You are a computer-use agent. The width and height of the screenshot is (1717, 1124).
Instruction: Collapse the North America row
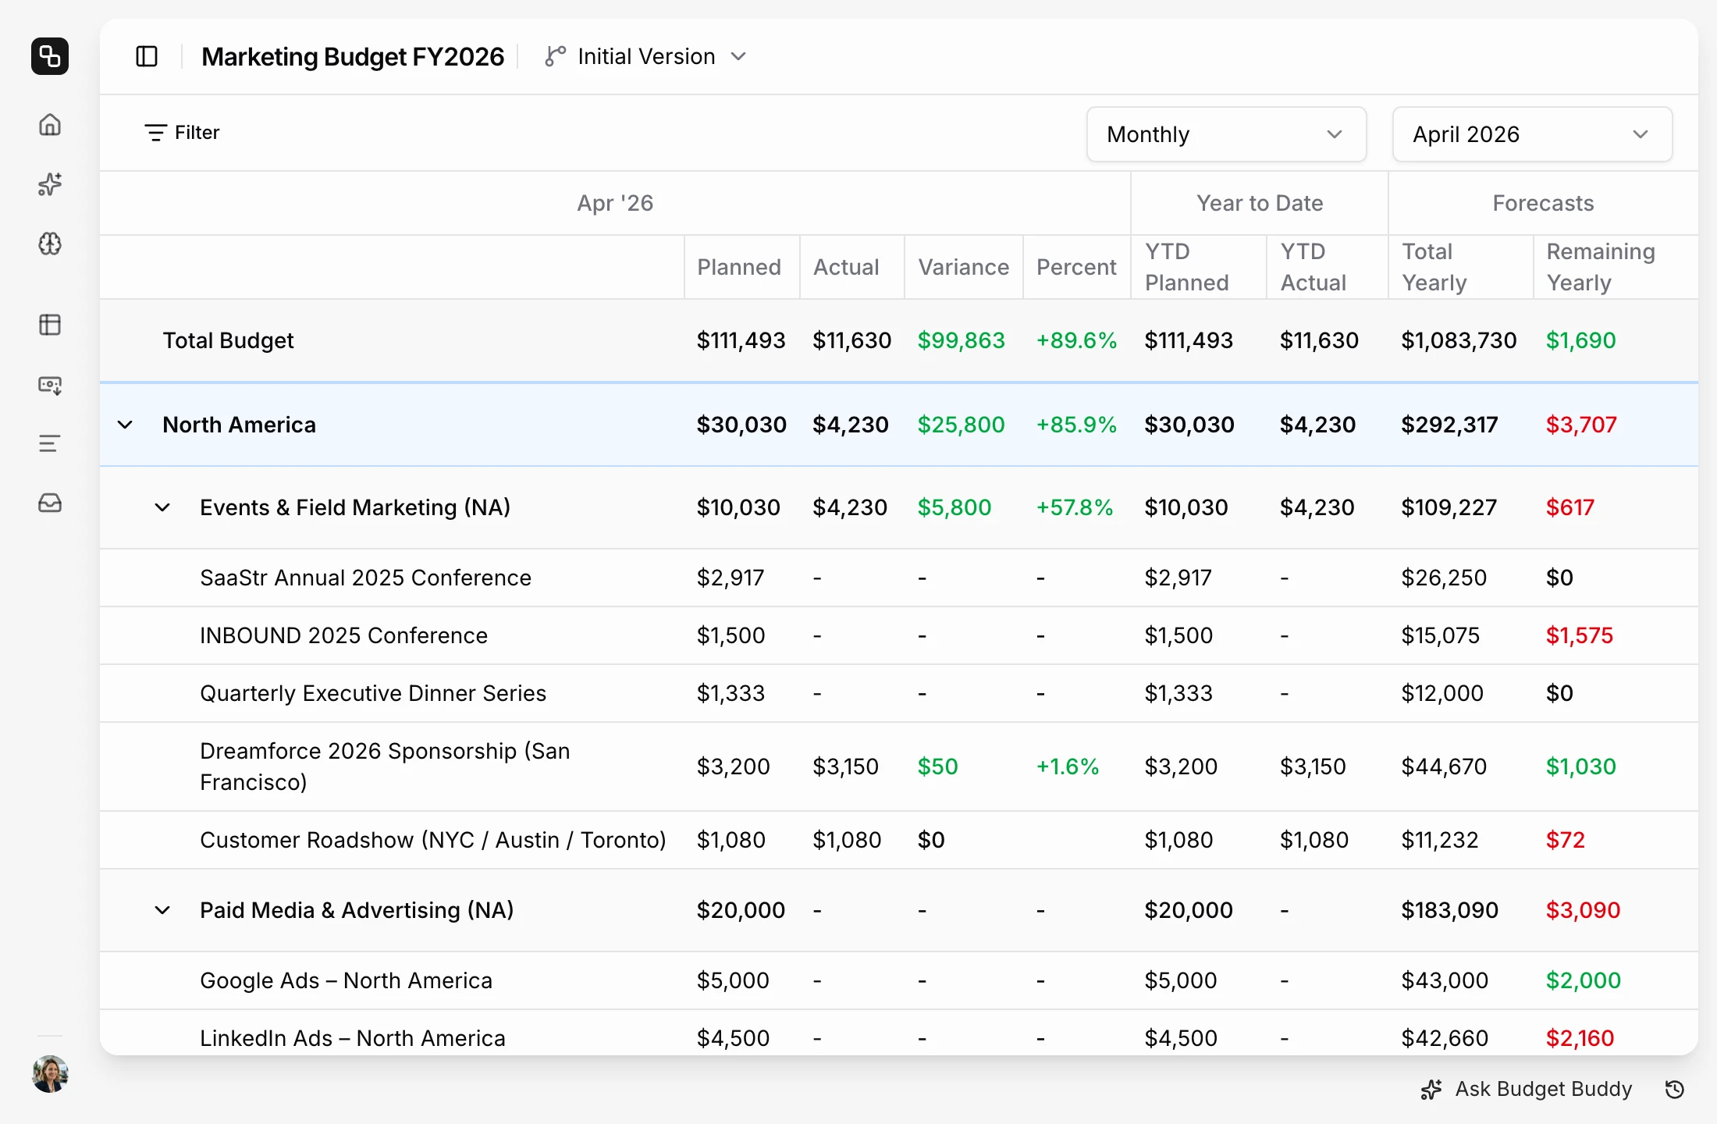click(x=125, y=425)
